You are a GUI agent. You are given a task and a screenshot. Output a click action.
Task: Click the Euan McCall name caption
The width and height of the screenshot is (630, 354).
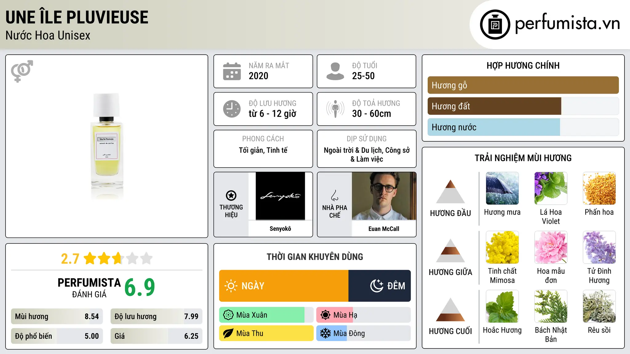pos(384,229)
